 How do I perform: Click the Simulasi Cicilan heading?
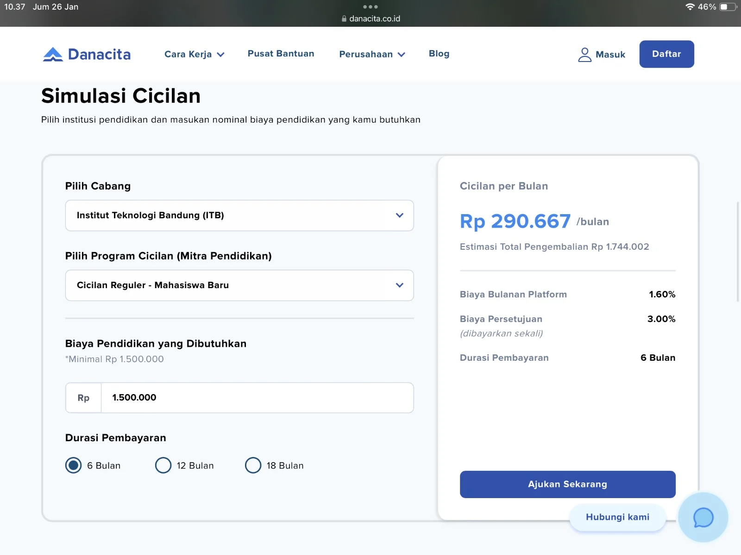pos(121,96)
